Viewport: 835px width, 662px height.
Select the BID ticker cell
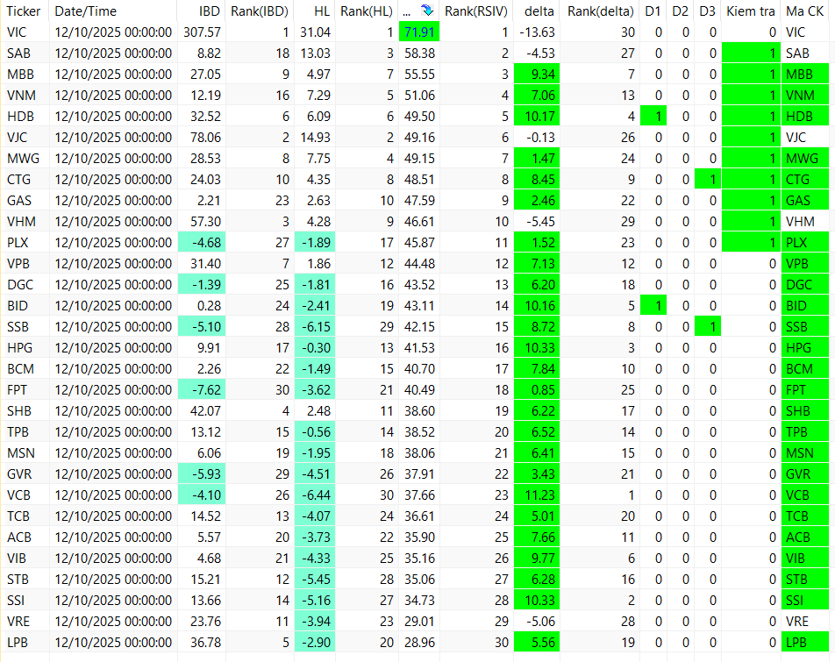(25, 305)
